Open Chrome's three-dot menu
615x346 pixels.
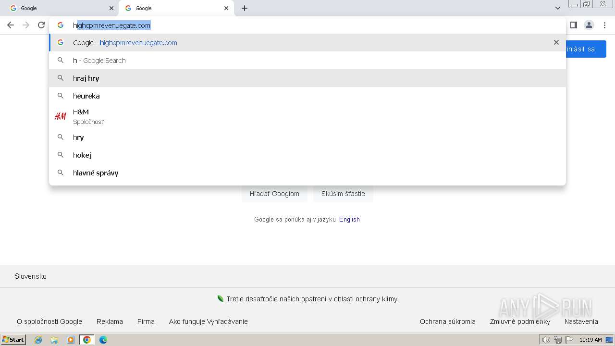[604, 25]
